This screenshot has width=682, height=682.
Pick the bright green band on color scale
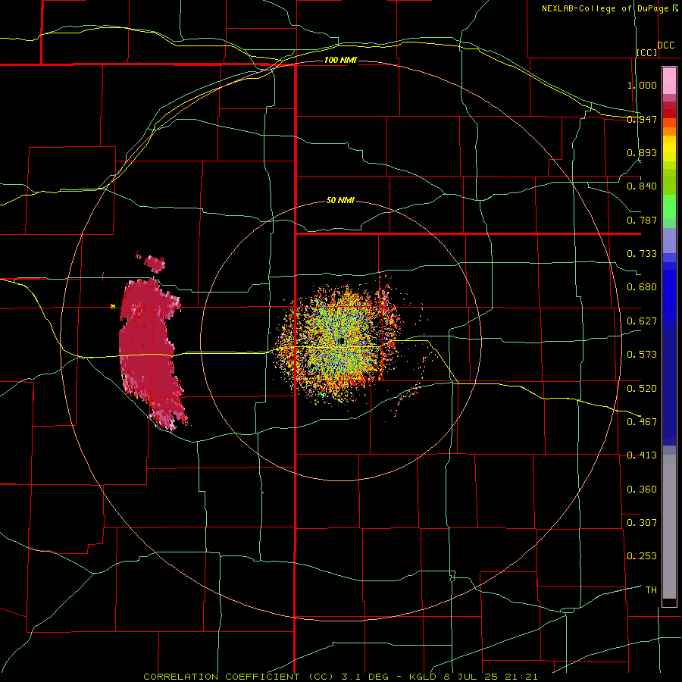(669, 207)
